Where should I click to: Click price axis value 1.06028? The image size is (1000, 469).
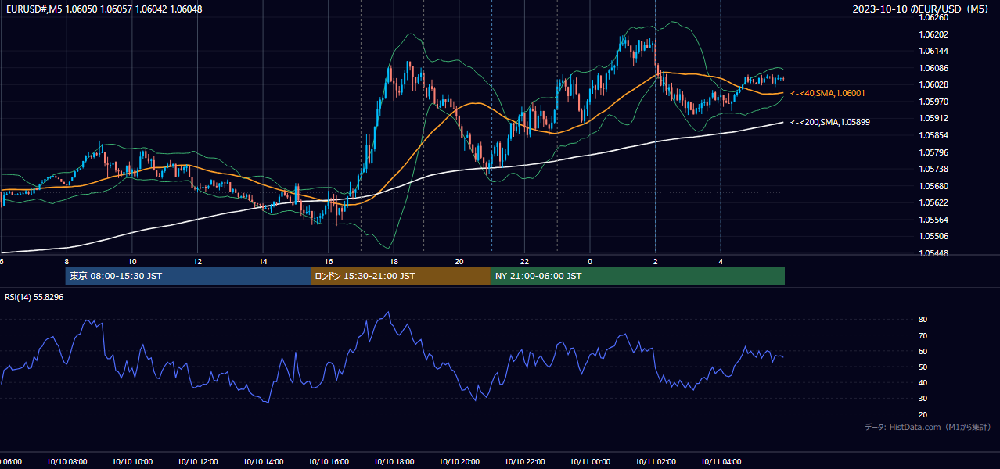pyautogui.click(x=933, y=84)
